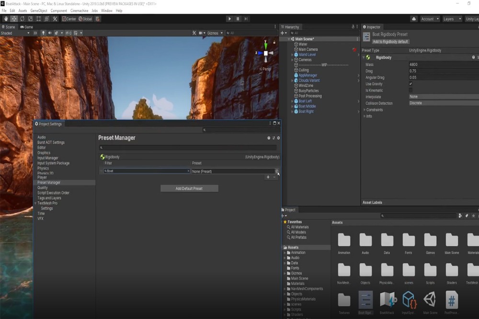Select Script Execution Order settings category

(54, 193)
